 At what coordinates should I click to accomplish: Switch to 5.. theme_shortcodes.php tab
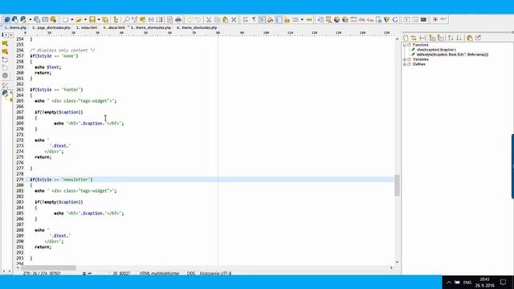(151, 28)
